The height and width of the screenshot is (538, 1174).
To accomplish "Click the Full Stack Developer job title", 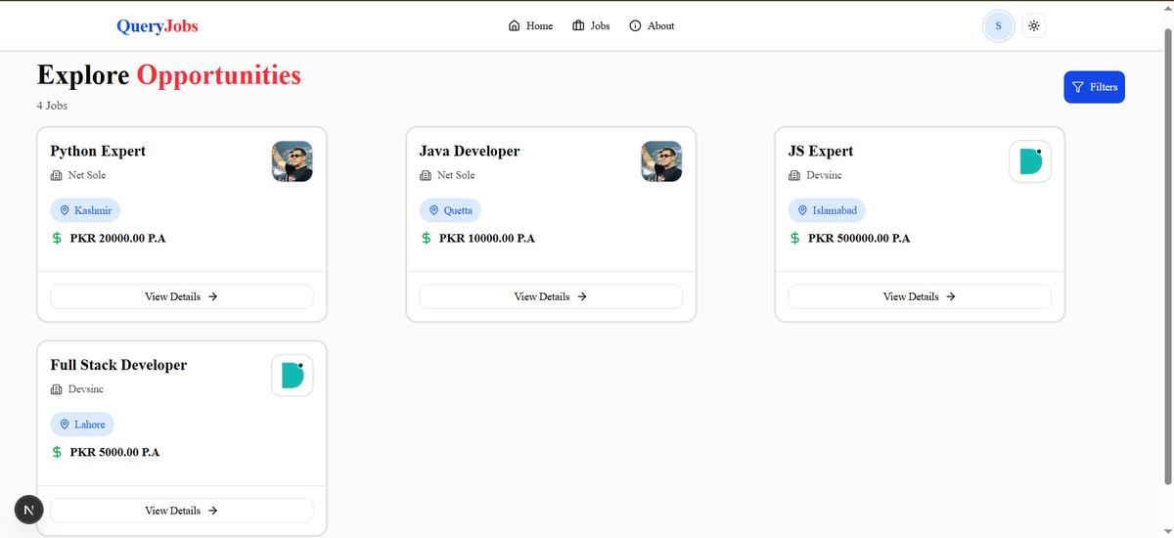I will [x=118, y=365].
